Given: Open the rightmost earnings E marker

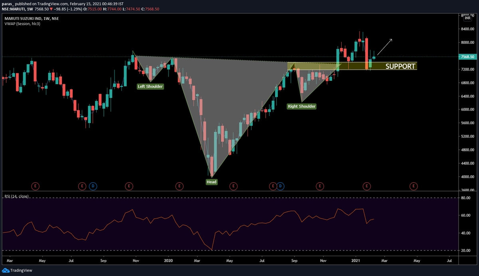Looking at the screenshot, I should click(x=414, y=186).
